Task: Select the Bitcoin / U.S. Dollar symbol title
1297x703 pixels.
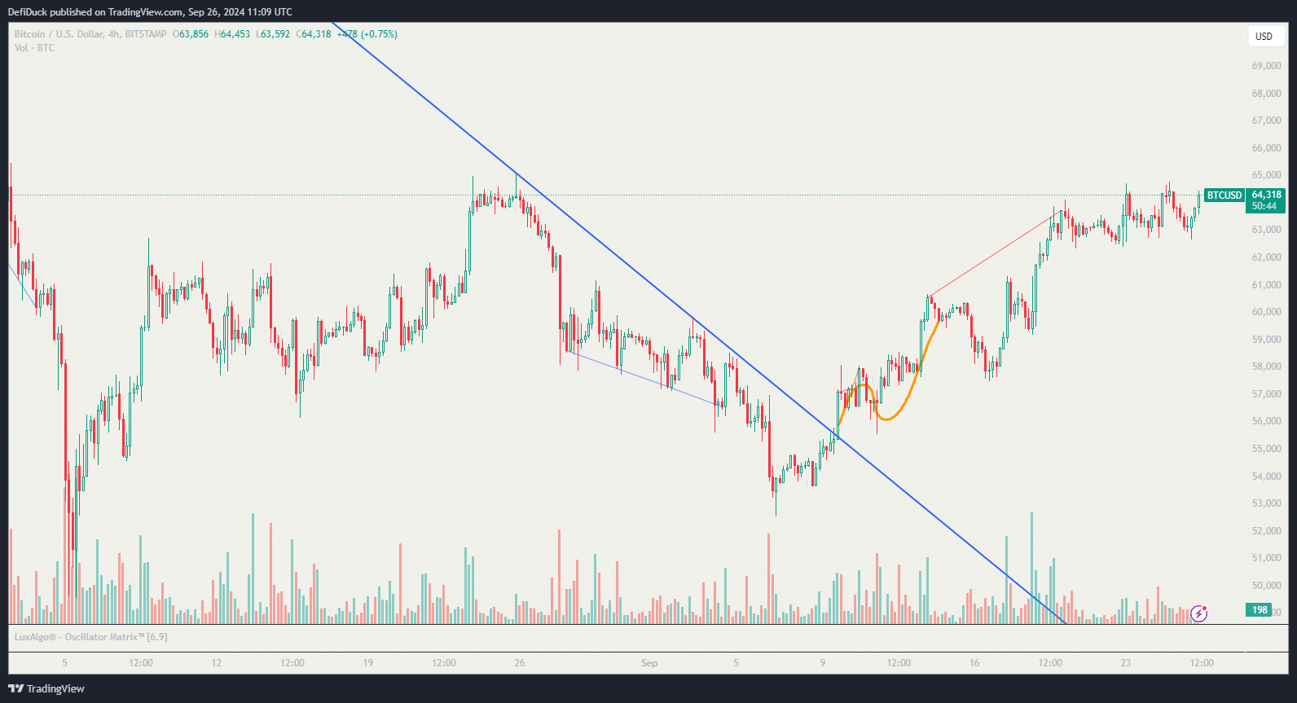Action: coord(90,34)
